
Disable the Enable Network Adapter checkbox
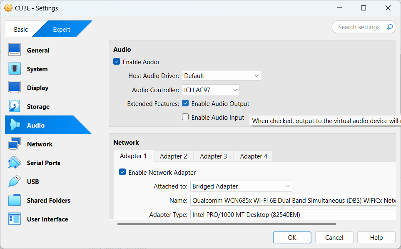[x=123, y=172]
